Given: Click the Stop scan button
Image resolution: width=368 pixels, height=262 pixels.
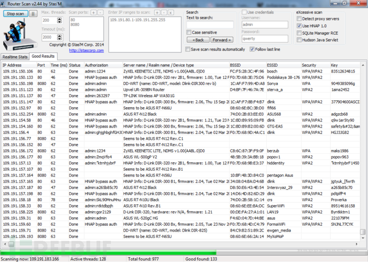Looking at the screenshot, I should [15, 14].
